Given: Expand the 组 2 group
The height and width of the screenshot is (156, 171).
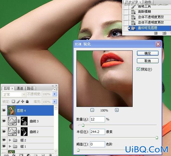Looking at the screenshot, I should (10, 140).
